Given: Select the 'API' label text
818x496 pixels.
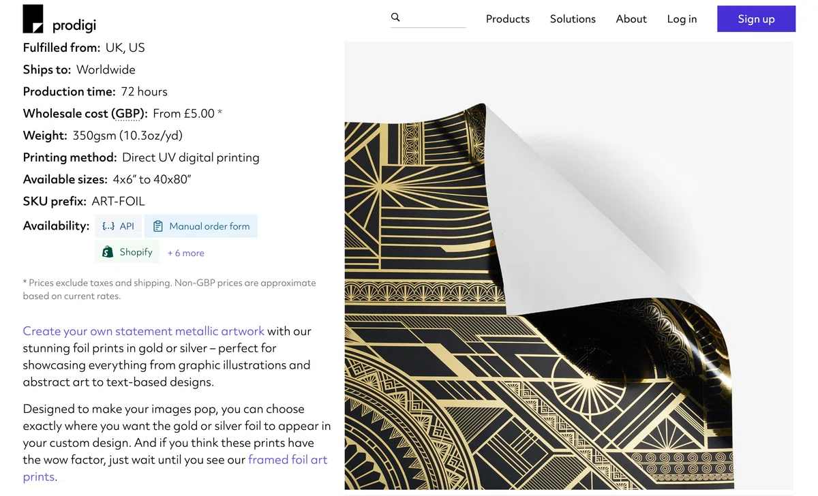Looking at the screenshot, I should point(127,226).
